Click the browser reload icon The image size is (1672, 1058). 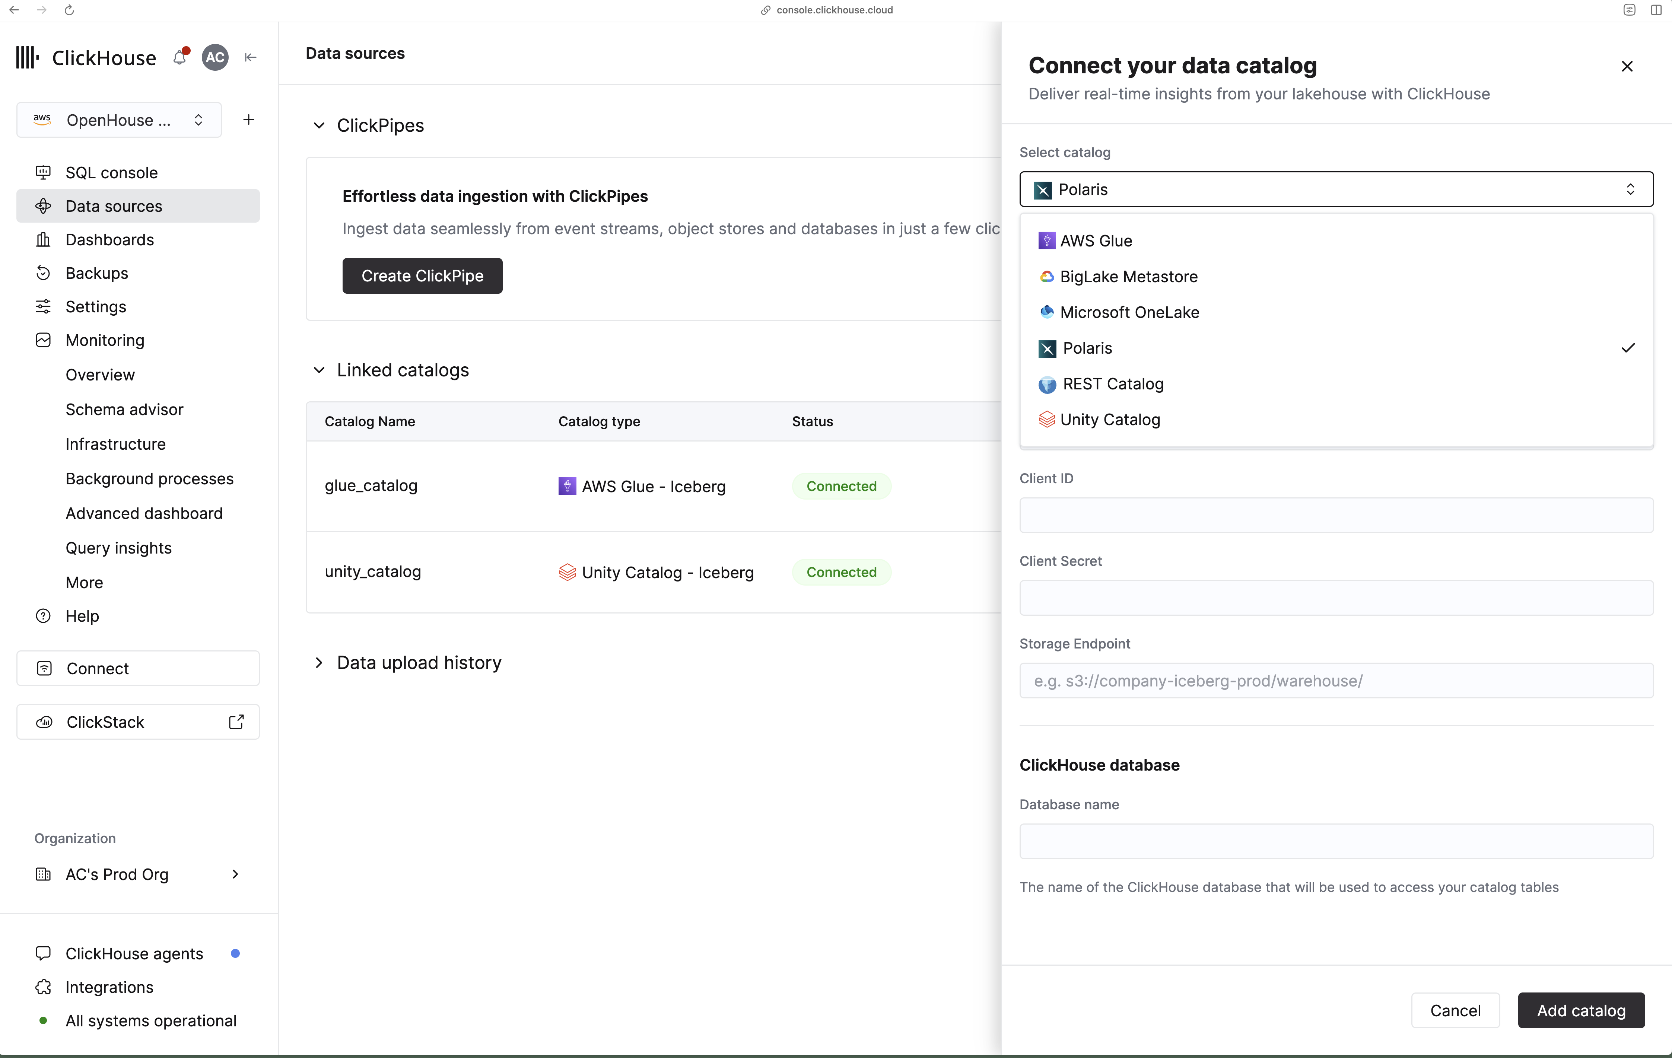tap(69, 10)
